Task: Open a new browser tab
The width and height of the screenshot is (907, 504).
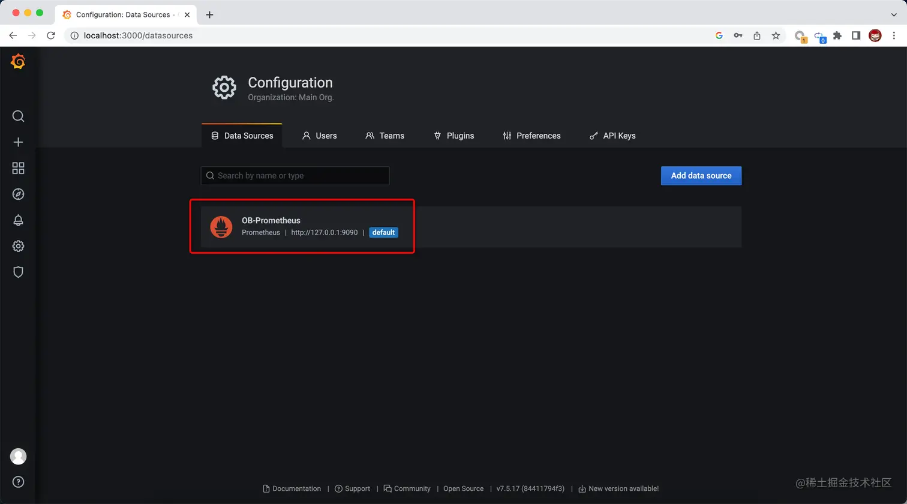Action: click(209, 14)
